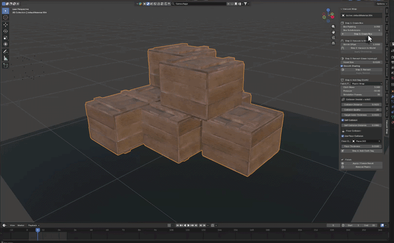Screen dimensions: 394x243
Task: Adjust the Floor Thickness slider
Action: pos(361,146)
